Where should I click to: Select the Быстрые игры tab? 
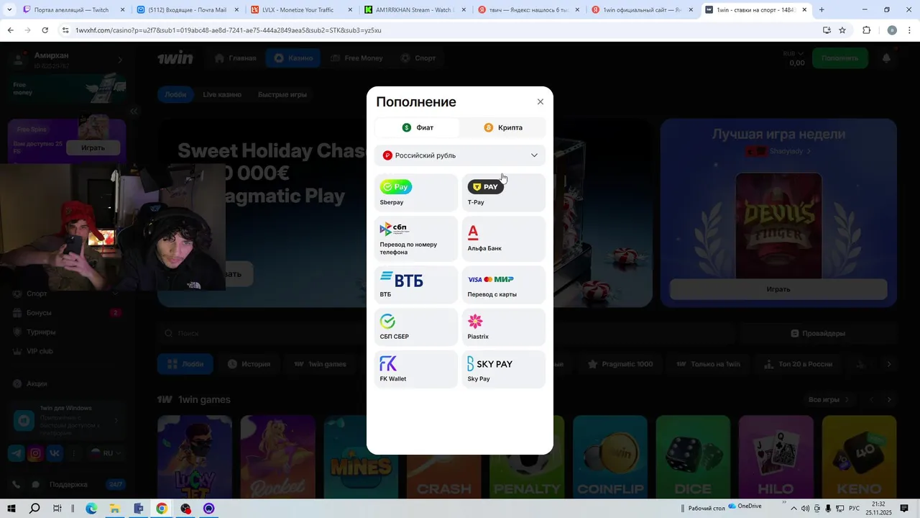pos(282,94)
